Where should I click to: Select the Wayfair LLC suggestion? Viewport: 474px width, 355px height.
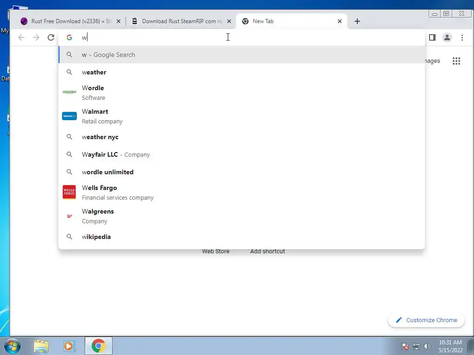(242, 154)
